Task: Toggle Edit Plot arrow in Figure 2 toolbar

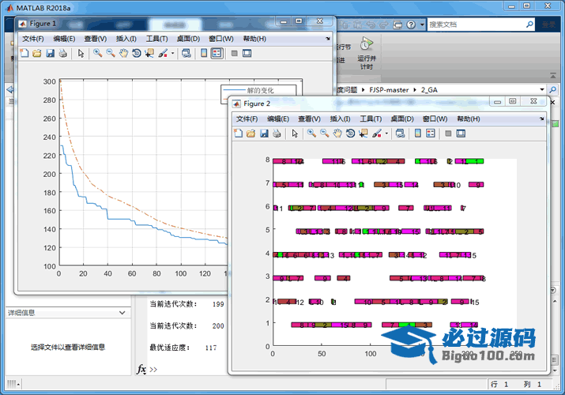Action: 295,134
